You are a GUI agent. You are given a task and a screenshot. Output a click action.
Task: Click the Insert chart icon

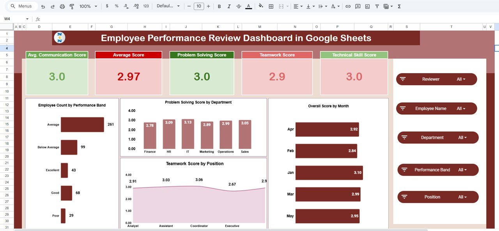pos(367,6)
